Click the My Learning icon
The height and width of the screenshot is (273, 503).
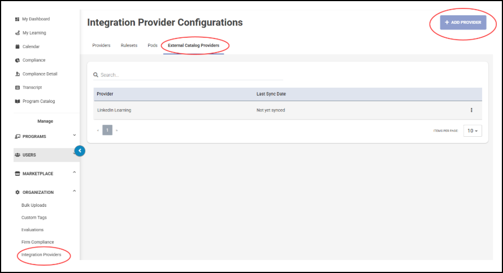click(x=18, y=33)
